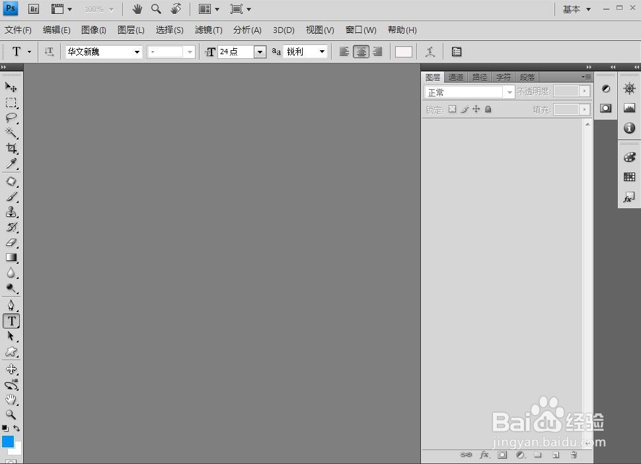This screenshot has height=464, width=641.
Task: Click the link layers button
Action: point(466,455)
